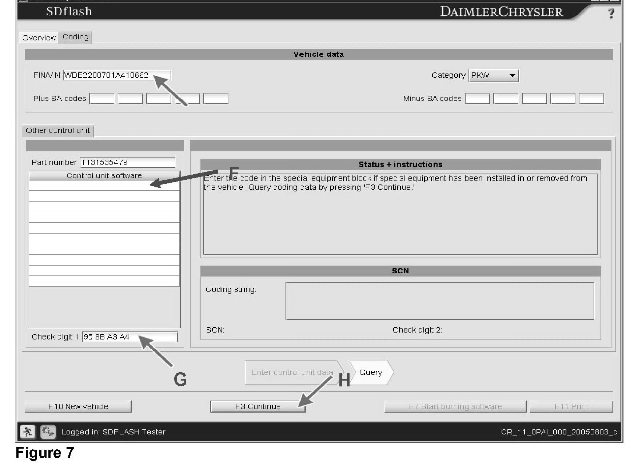The width and height of the screenshot is (642, 469).
Task: Focus the third Plus SA codes box
Action: 159,99
